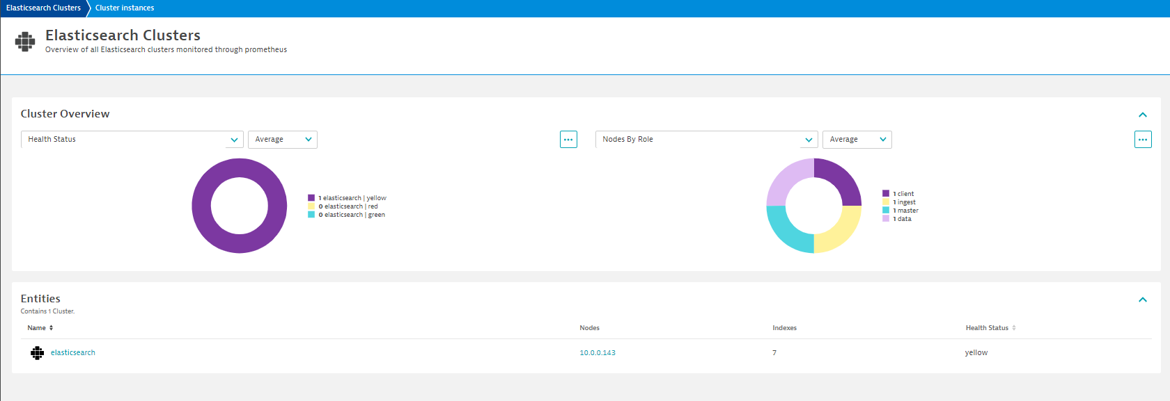Go to Elasticsearch Clusters breadcrumb
Screen dimensions: 1170x401
pos(43,8)
